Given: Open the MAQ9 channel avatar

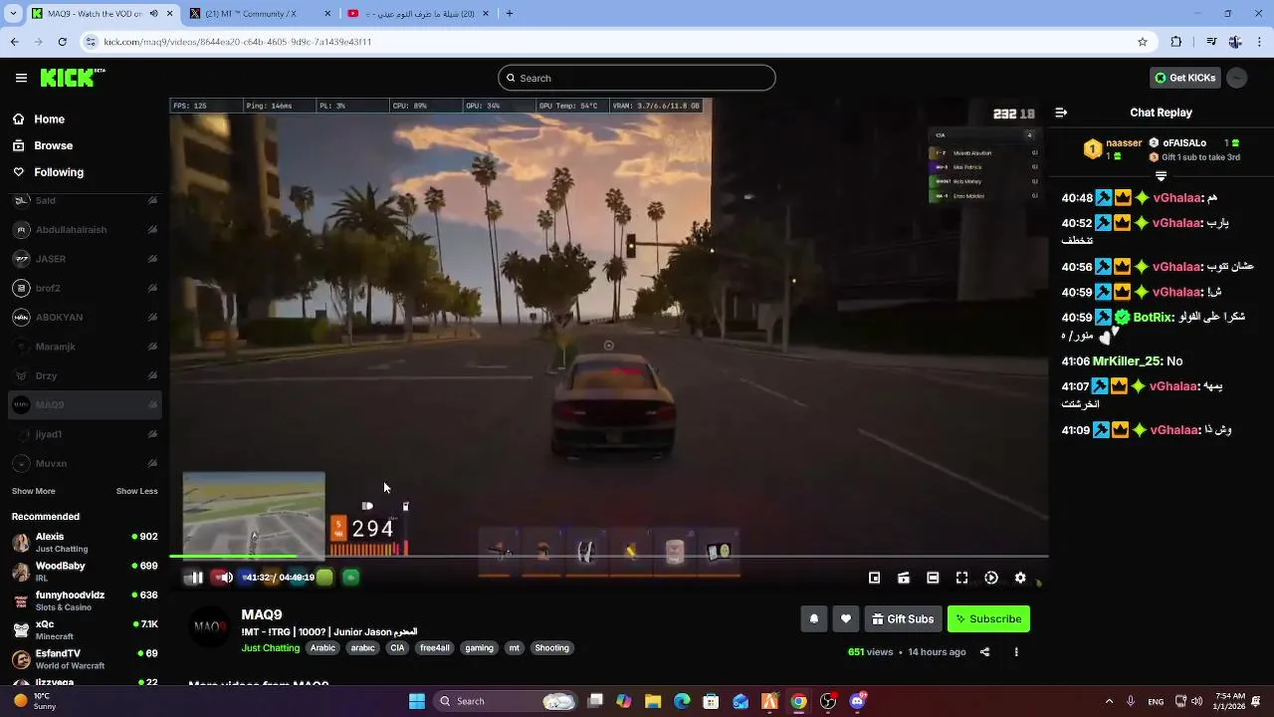Looking at the screenshot, I should click(210, 626).
